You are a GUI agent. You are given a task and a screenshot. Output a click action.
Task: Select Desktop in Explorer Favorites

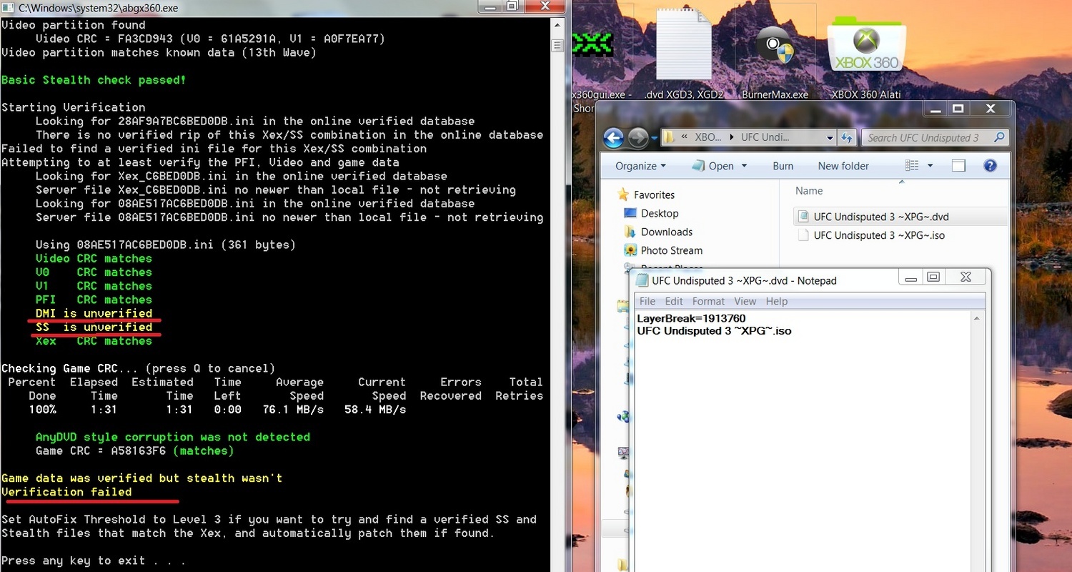[660, 213]
